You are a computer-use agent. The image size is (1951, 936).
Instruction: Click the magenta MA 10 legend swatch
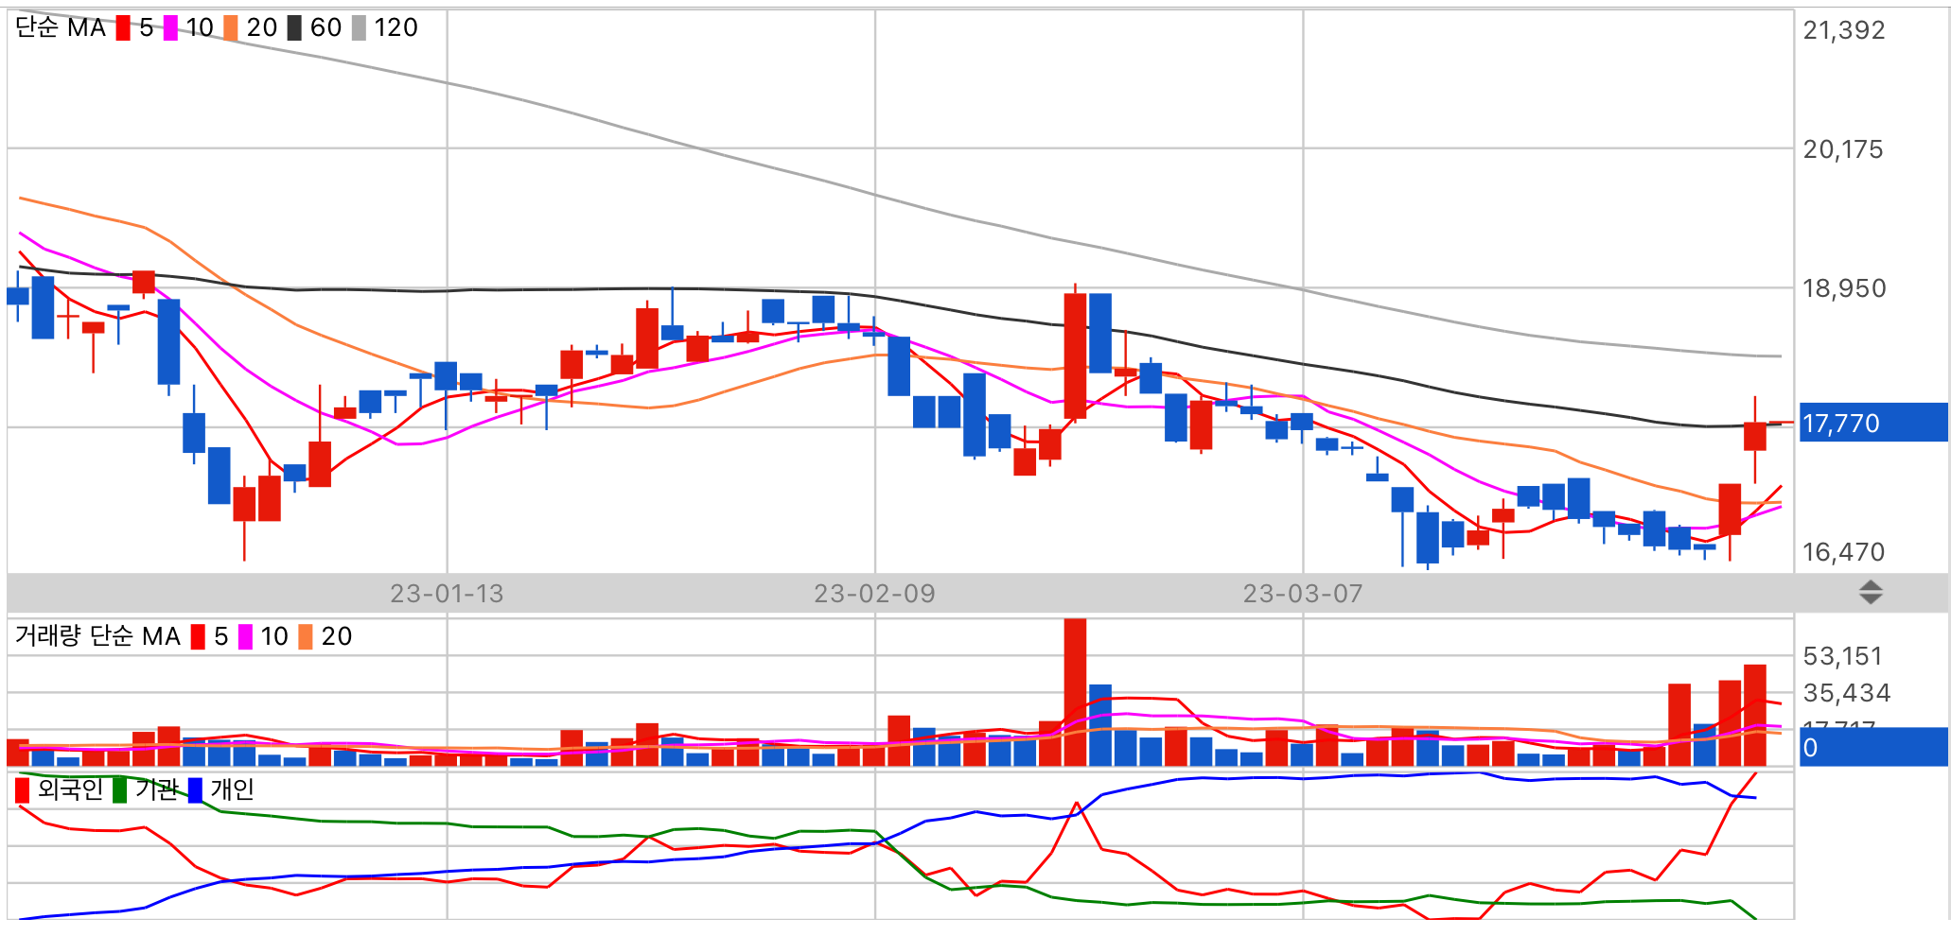click(x=170, y=28)
